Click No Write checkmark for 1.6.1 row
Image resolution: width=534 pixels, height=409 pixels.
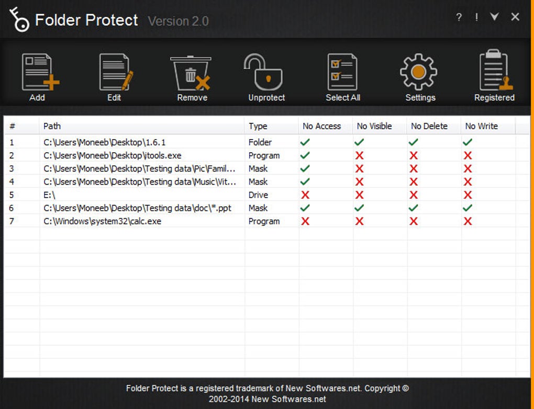(x=468, y=142)
